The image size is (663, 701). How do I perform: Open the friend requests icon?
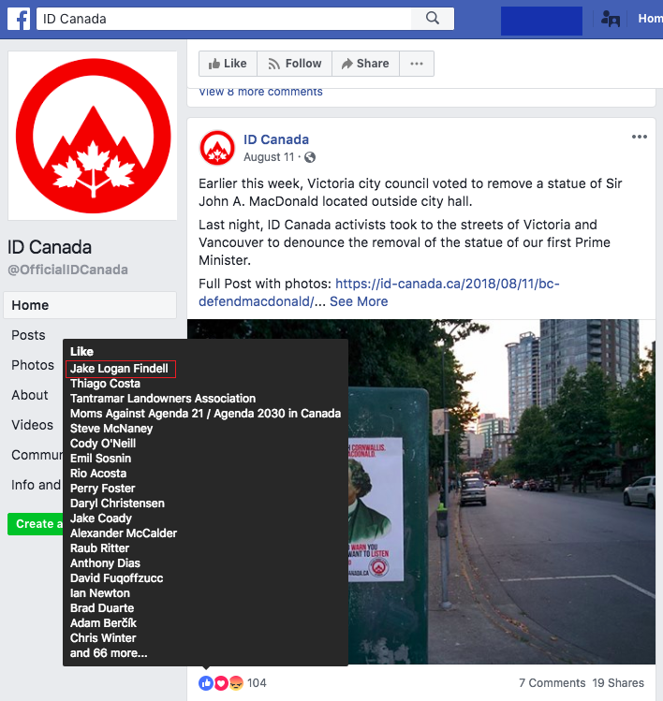[611, 19]
